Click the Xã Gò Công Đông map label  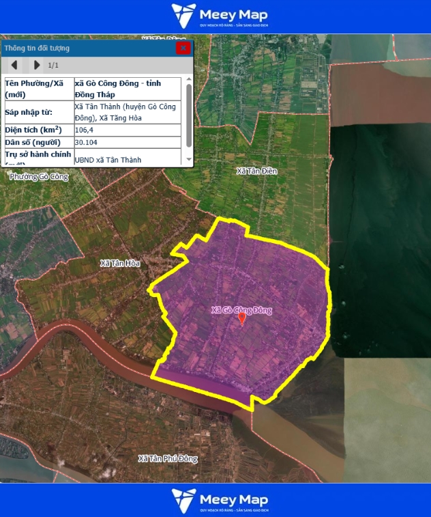241,310
